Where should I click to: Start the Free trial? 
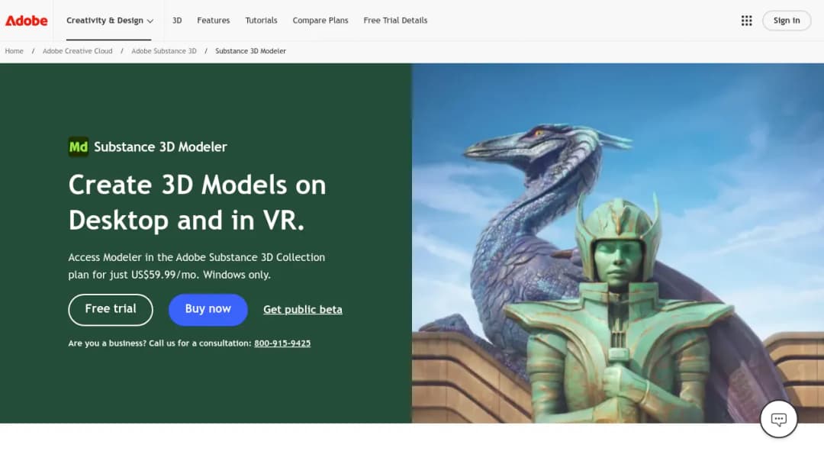tap(111, 310)
